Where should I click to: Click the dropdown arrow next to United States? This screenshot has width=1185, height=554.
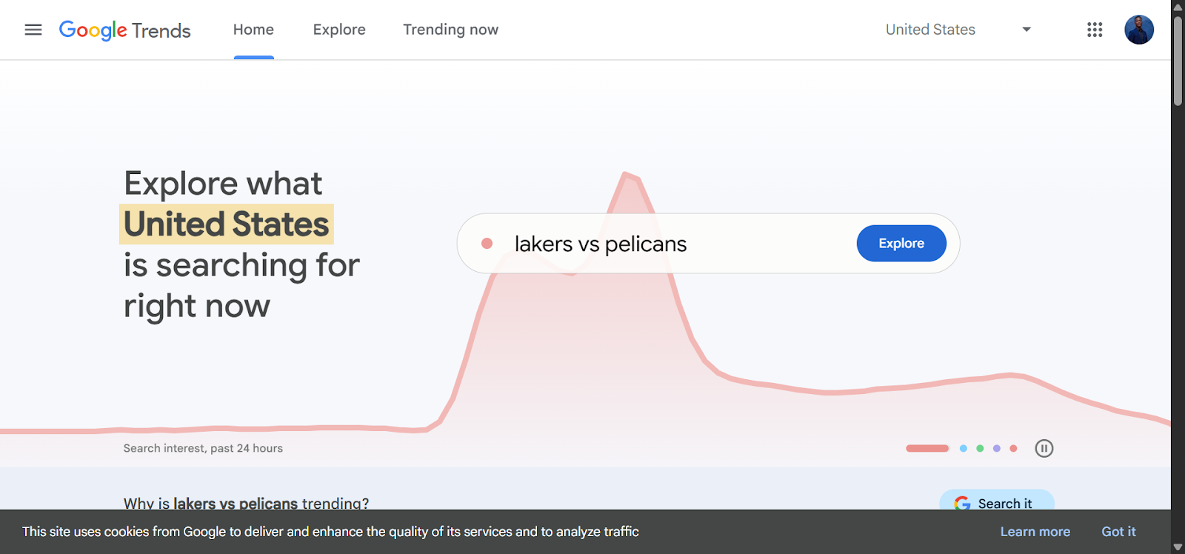pyautogui.click(x=1027, y=29)
